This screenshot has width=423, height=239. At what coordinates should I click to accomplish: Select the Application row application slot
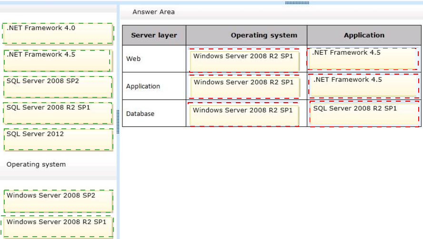tap(363, 86)
